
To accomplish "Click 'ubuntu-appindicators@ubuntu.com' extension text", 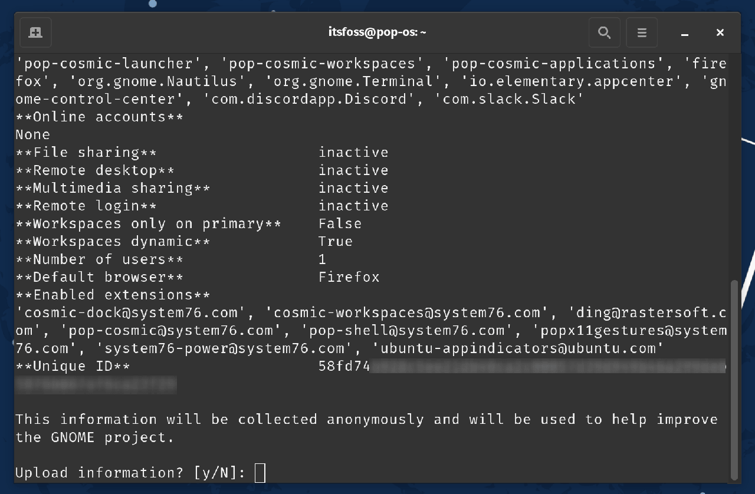I will [518, 348].
